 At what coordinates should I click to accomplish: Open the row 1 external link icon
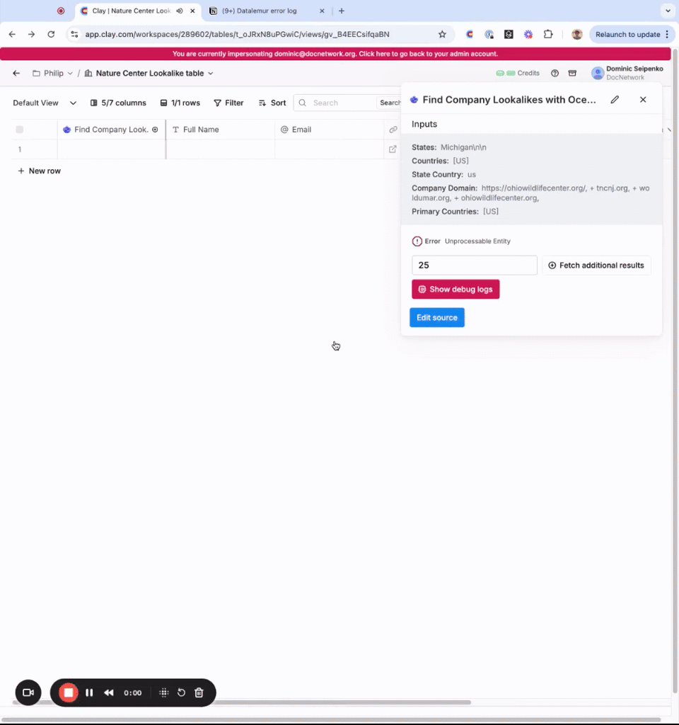393,149
